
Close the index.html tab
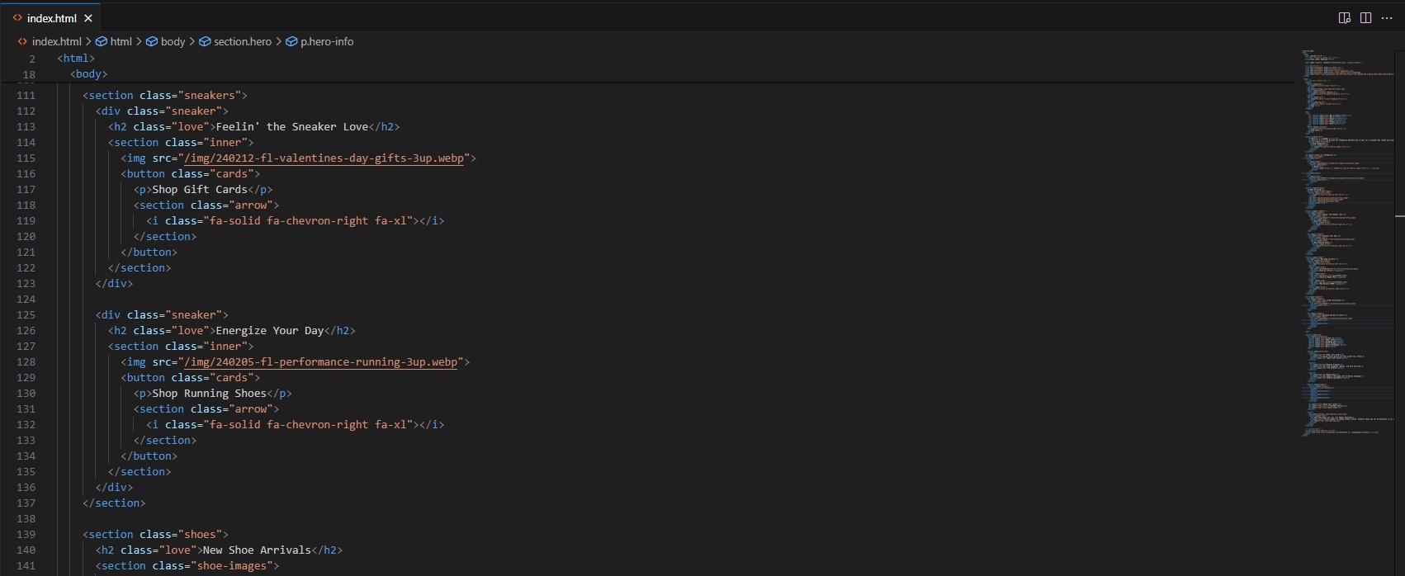pyautogui.click(x=88, y=18)
